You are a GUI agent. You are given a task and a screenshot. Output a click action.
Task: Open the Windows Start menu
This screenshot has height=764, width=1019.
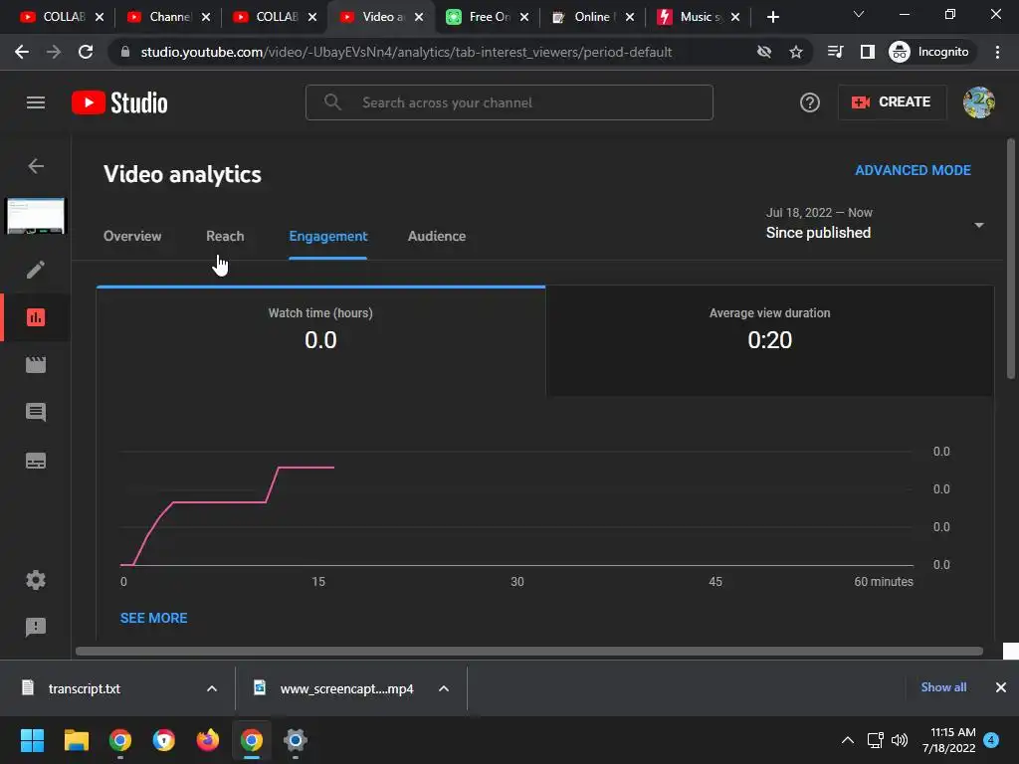tap(32, 740)
